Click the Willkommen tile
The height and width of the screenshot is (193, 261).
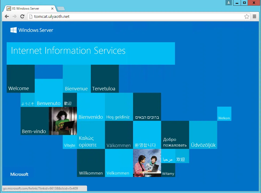pos(91,163)
